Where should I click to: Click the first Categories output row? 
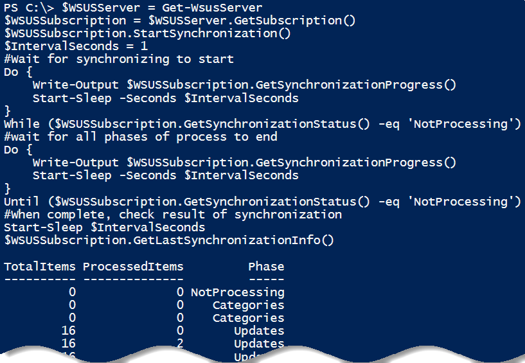pos(248,305)
